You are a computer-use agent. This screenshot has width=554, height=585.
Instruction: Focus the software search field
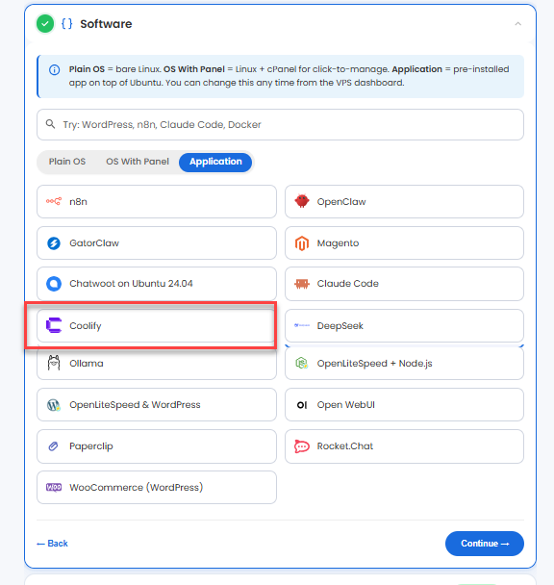280,125
